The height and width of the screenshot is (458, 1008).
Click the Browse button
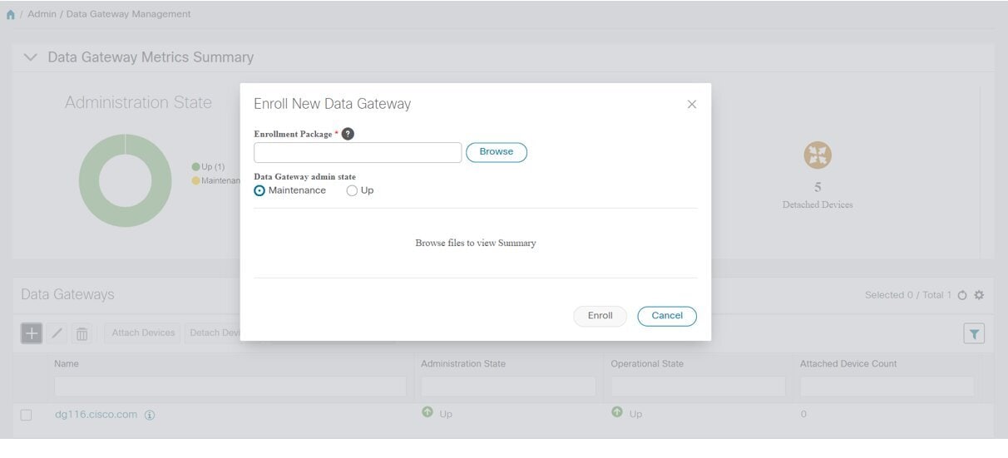pos(496,152)
